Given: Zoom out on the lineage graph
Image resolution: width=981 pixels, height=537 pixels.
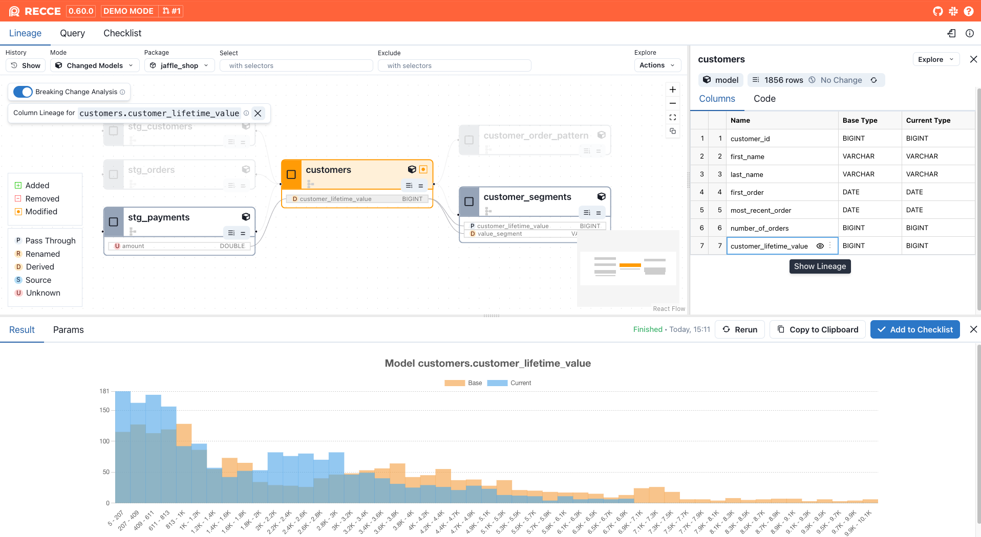Looking at the screenshot, I should click(x=673, y=103).
